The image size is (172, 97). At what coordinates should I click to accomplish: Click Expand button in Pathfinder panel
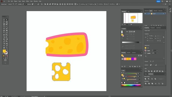click(x=161, y=79)
